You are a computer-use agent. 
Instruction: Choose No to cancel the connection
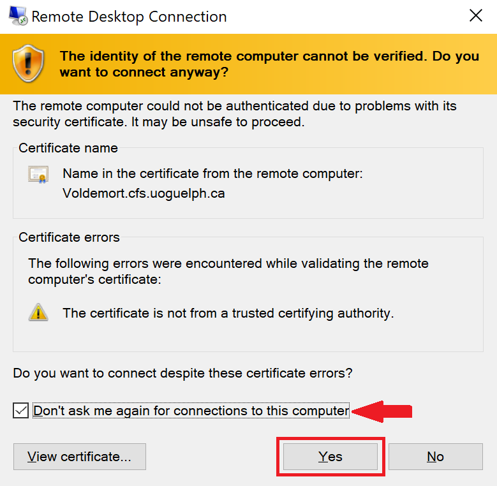[435, 457]
